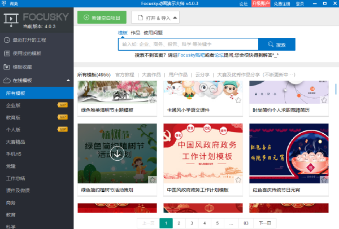
Task: Go to page 83
Action: 246,223
